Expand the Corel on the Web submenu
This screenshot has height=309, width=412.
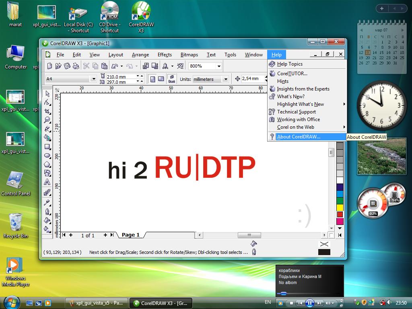pyautogui.click(x=307, y=127)
